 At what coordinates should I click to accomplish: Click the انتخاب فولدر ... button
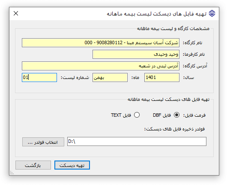[43, 142]
